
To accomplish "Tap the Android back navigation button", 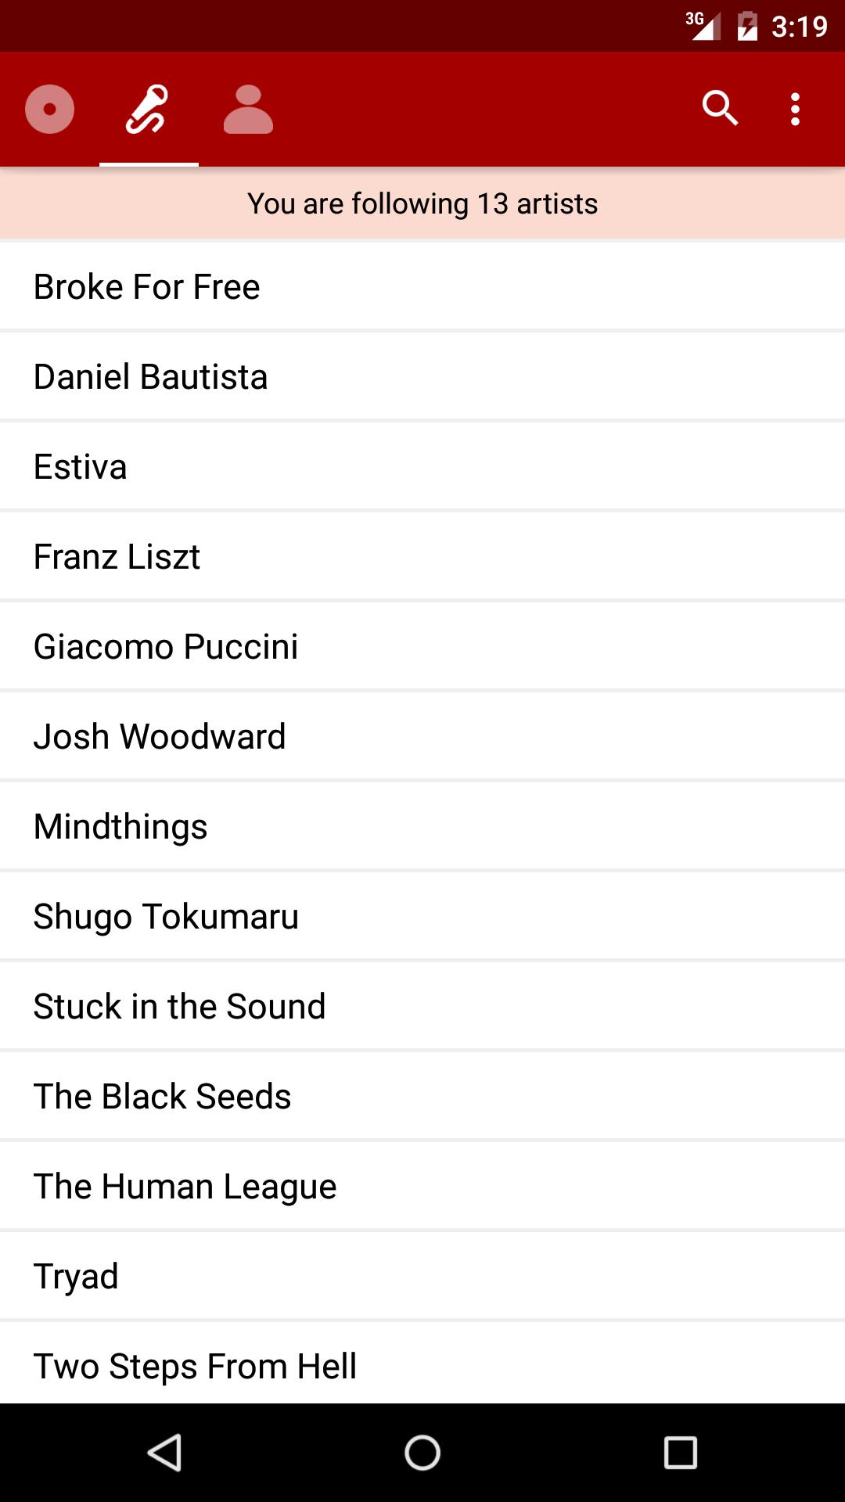I will (x=164, y=1453).
